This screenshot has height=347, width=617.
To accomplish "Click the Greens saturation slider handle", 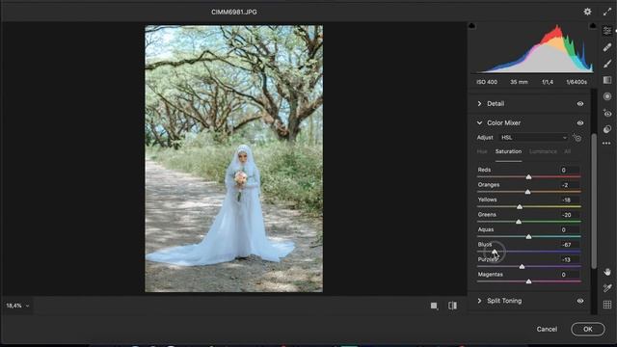I will [x=519, y=222].
